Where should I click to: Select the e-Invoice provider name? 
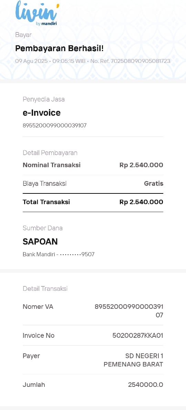tap(42, 113)
